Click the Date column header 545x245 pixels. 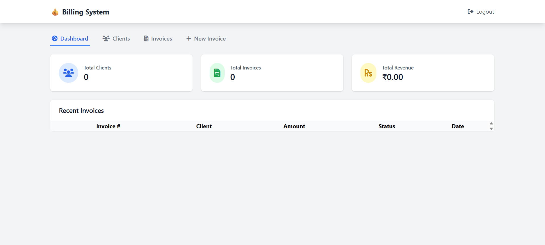tap(458, 126)
